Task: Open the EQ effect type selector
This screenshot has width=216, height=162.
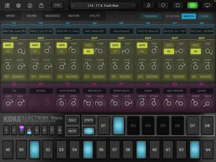Action: point(14,91)
